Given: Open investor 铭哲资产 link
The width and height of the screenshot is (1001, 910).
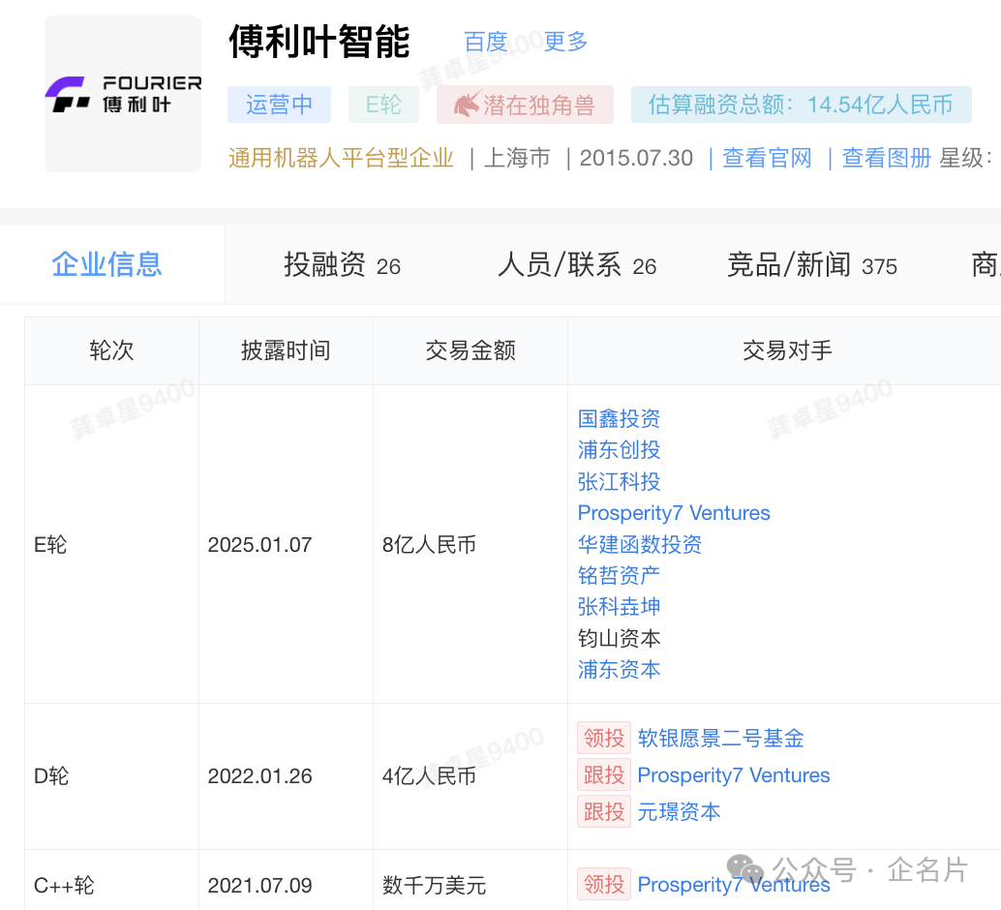Looking at the screenshot, I should pos(619,575).
